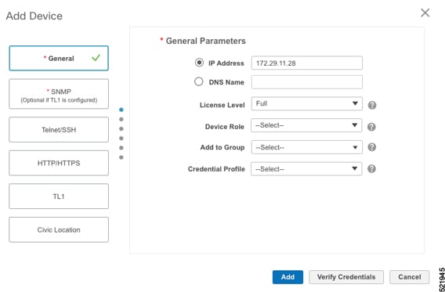
Task: Click the blue step indicator dot
Action: coord(121,110)
